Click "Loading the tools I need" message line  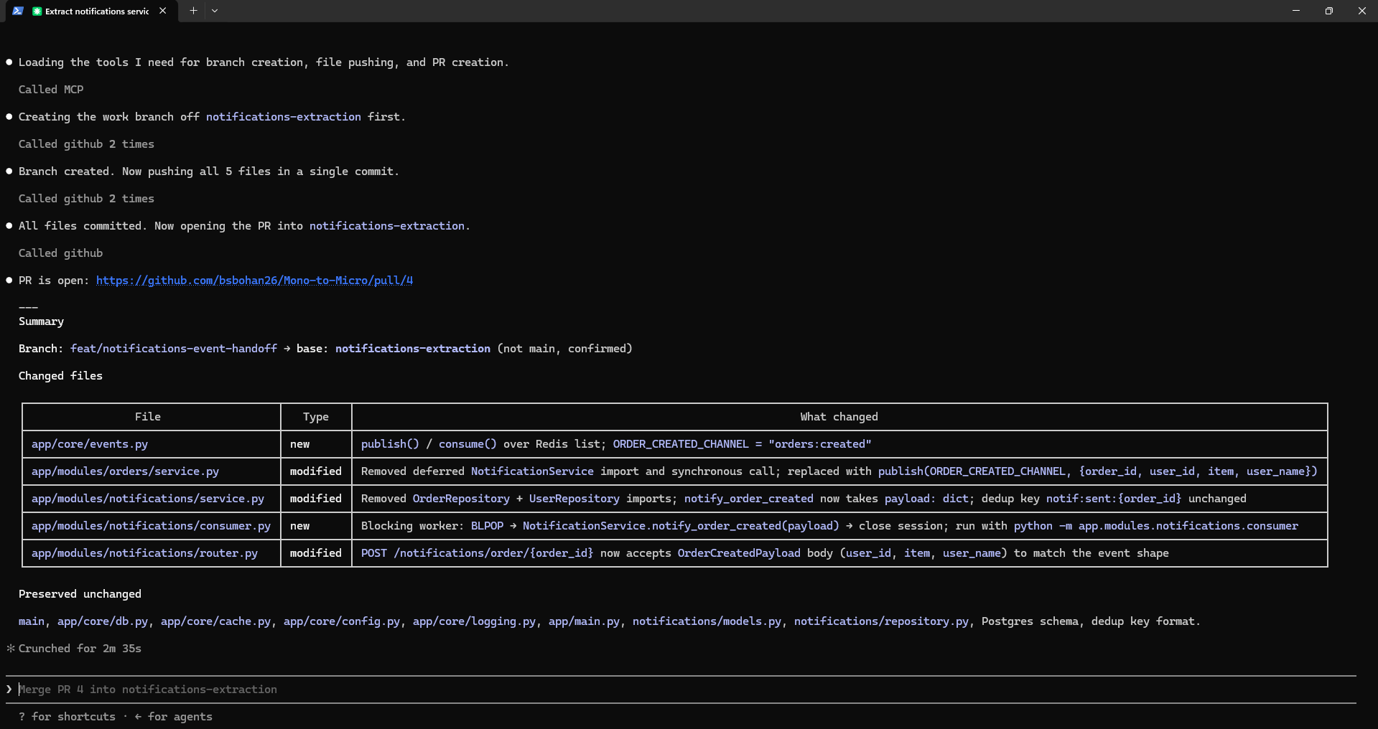coord(264,62)
